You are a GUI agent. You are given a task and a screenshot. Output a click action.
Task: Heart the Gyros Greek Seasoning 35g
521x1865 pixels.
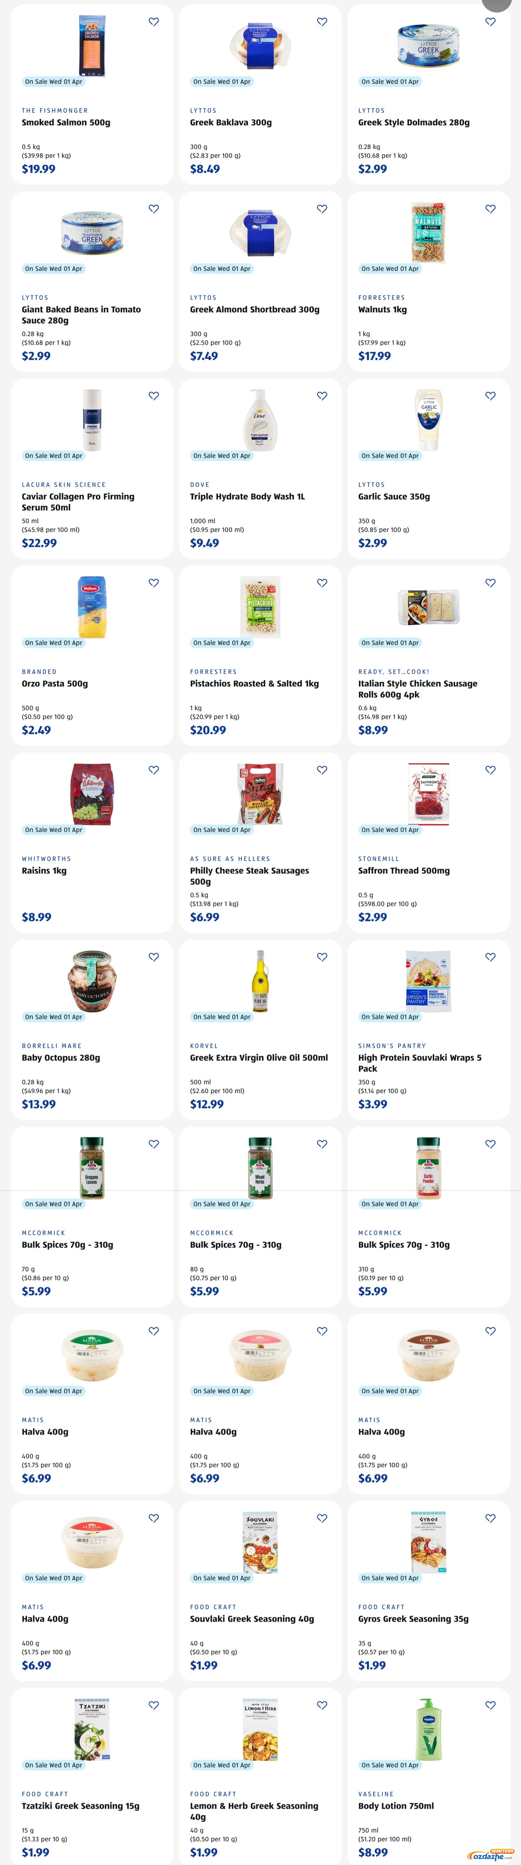point(491,1518)
